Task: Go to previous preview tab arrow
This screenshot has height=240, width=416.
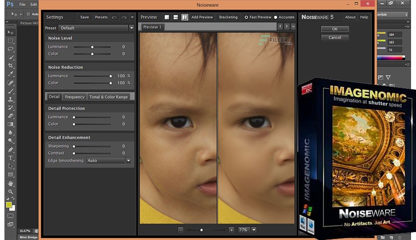Action: (x=280, y=26)
